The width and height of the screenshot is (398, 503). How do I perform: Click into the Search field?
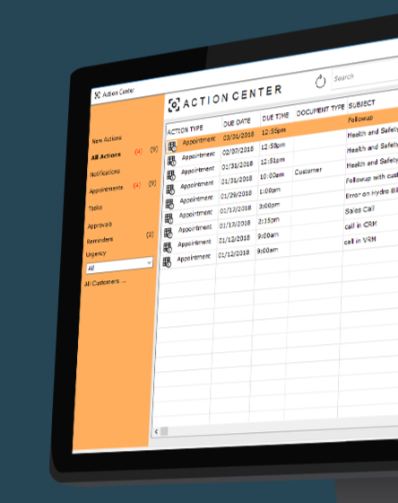pos(365,75)
